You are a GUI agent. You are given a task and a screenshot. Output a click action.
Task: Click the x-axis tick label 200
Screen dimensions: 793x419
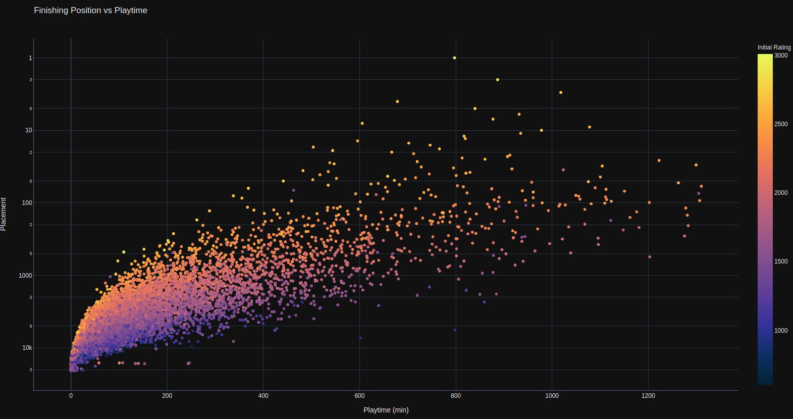(167, 396)
